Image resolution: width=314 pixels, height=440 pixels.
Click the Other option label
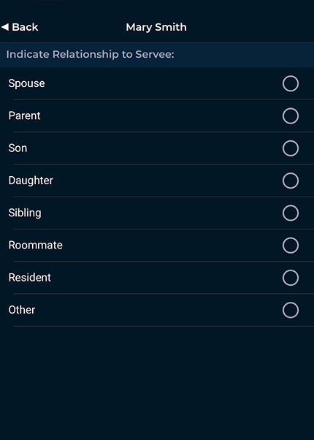coord(22,310)
